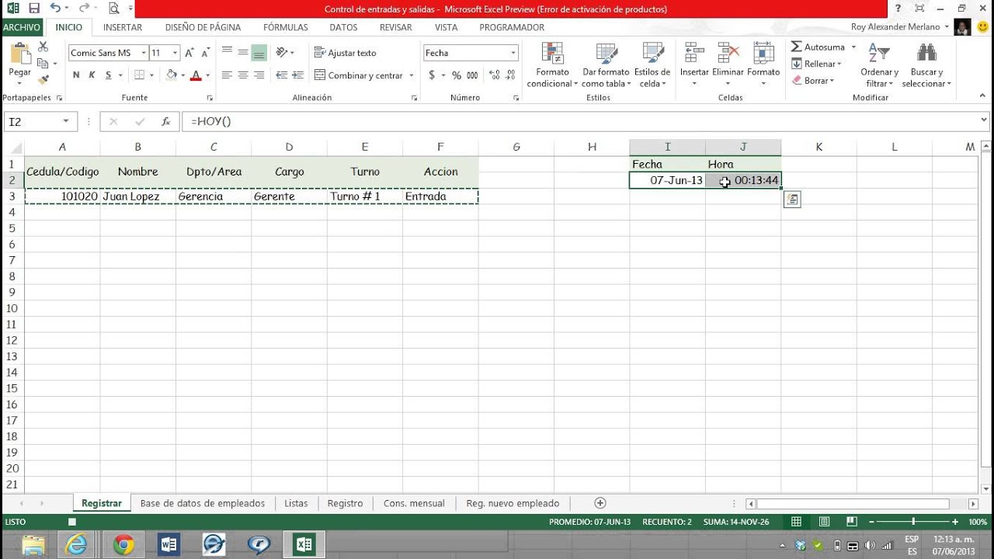
Task: Click the percent style icon
Action: [x=457, y=75]
